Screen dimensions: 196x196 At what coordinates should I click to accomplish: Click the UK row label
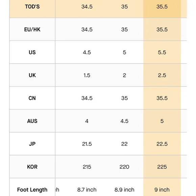[32, 75]
